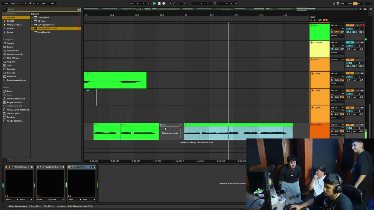
Task: Set 21 Audio monitoring to Auto
Action: 337,49
